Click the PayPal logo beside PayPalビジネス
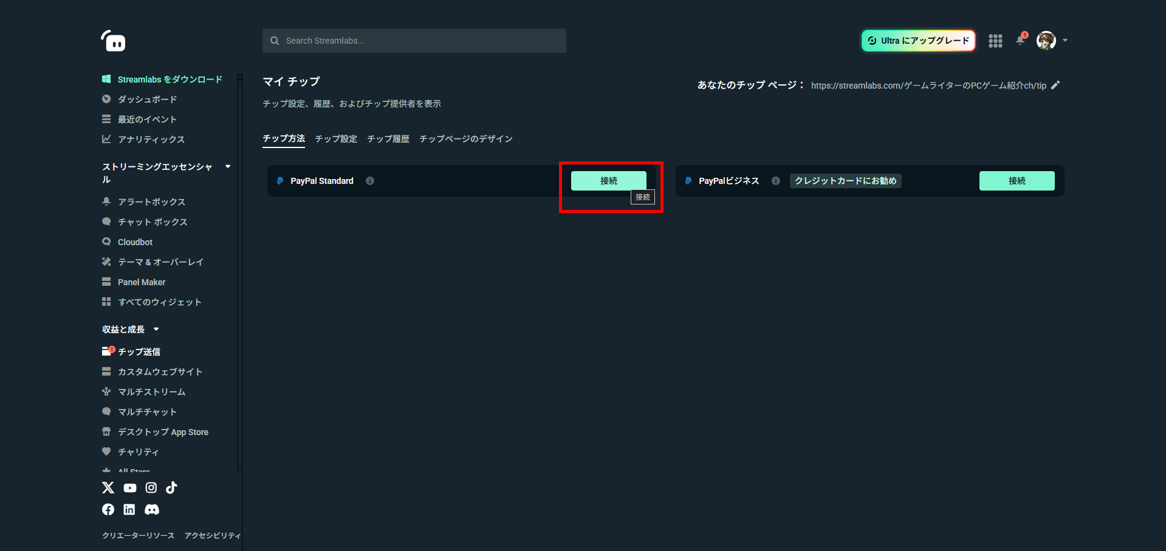Screen dimensions: 1166x551 click(688, 181)
